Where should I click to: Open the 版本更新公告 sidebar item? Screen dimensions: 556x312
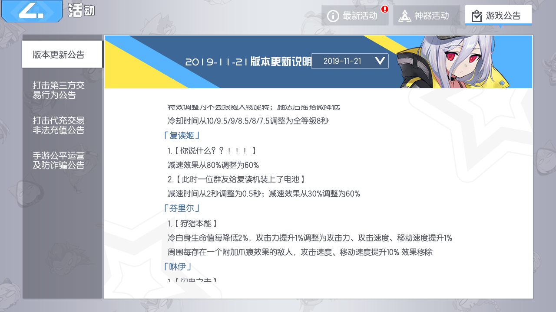(x=62, y=55)
